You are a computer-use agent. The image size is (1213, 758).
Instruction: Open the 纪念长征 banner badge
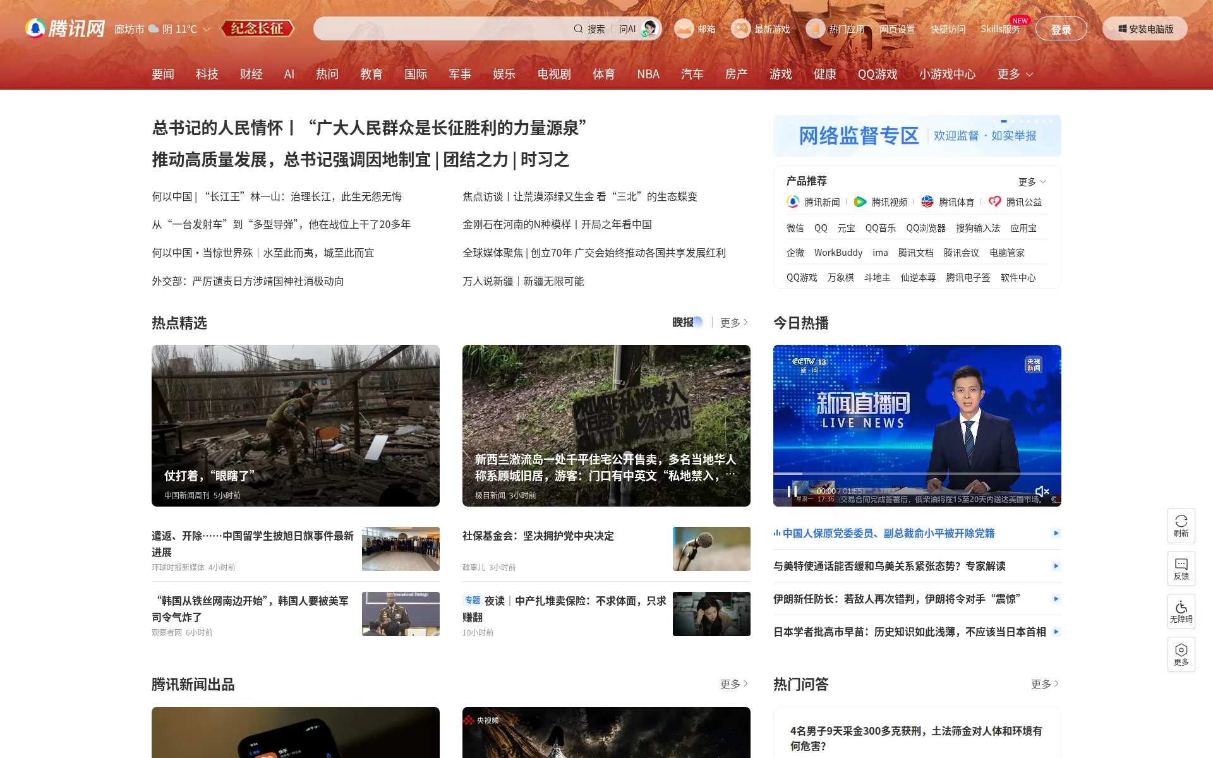pos(257,28)
